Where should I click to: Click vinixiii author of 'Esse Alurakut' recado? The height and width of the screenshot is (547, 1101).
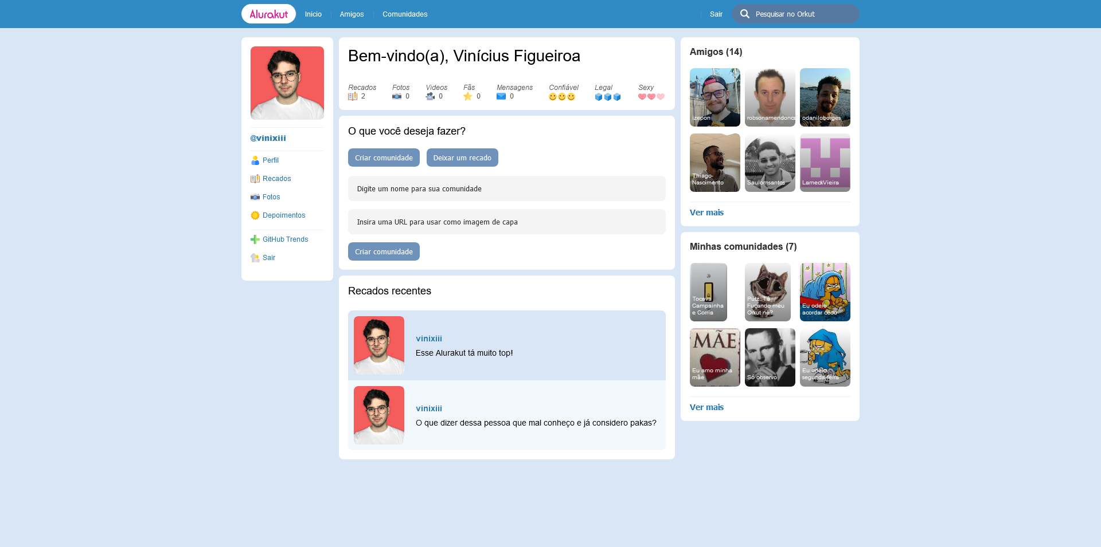coord(429,339)
